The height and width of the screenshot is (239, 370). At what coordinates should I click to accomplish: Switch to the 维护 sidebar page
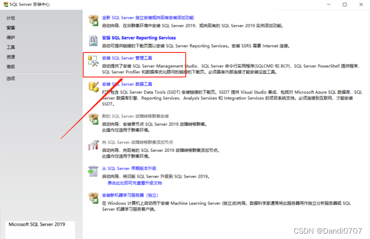(11, 37)
